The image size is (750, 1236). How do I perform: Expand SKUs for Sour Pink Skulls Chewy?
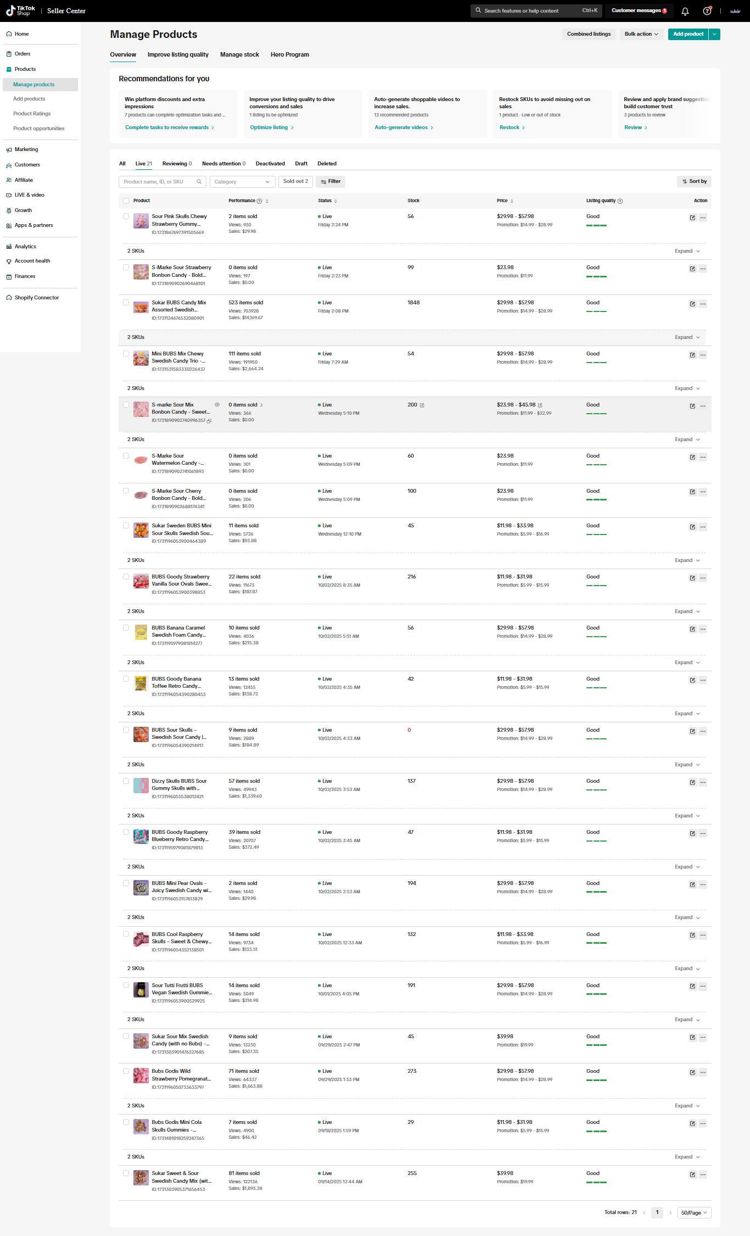coord(687,251)
